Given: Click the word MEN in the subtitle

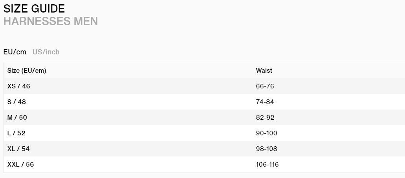Looking at the screenshot, I should (x=86, y=21).
